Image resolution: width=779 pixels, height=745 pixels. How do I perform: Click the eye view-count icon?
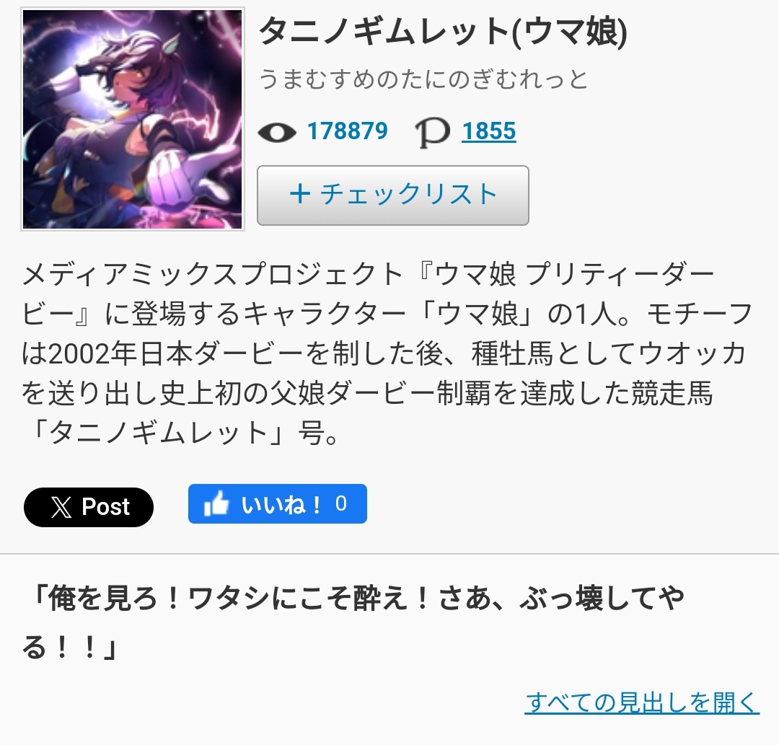point(277,132)
